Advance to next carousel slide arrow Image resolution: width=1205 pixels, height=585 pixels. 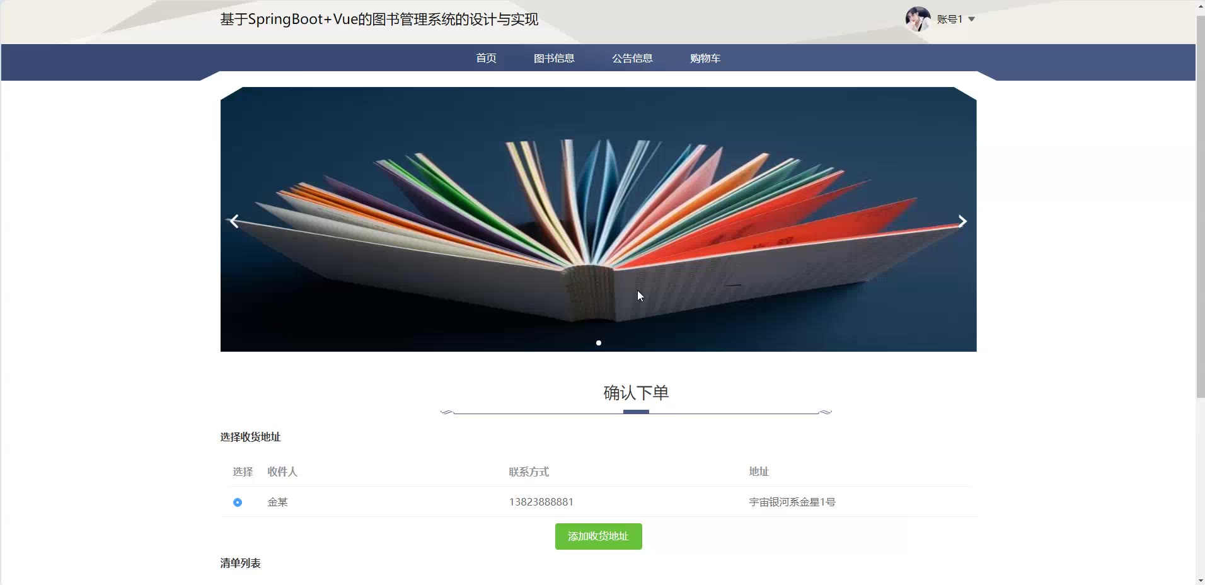962,221
